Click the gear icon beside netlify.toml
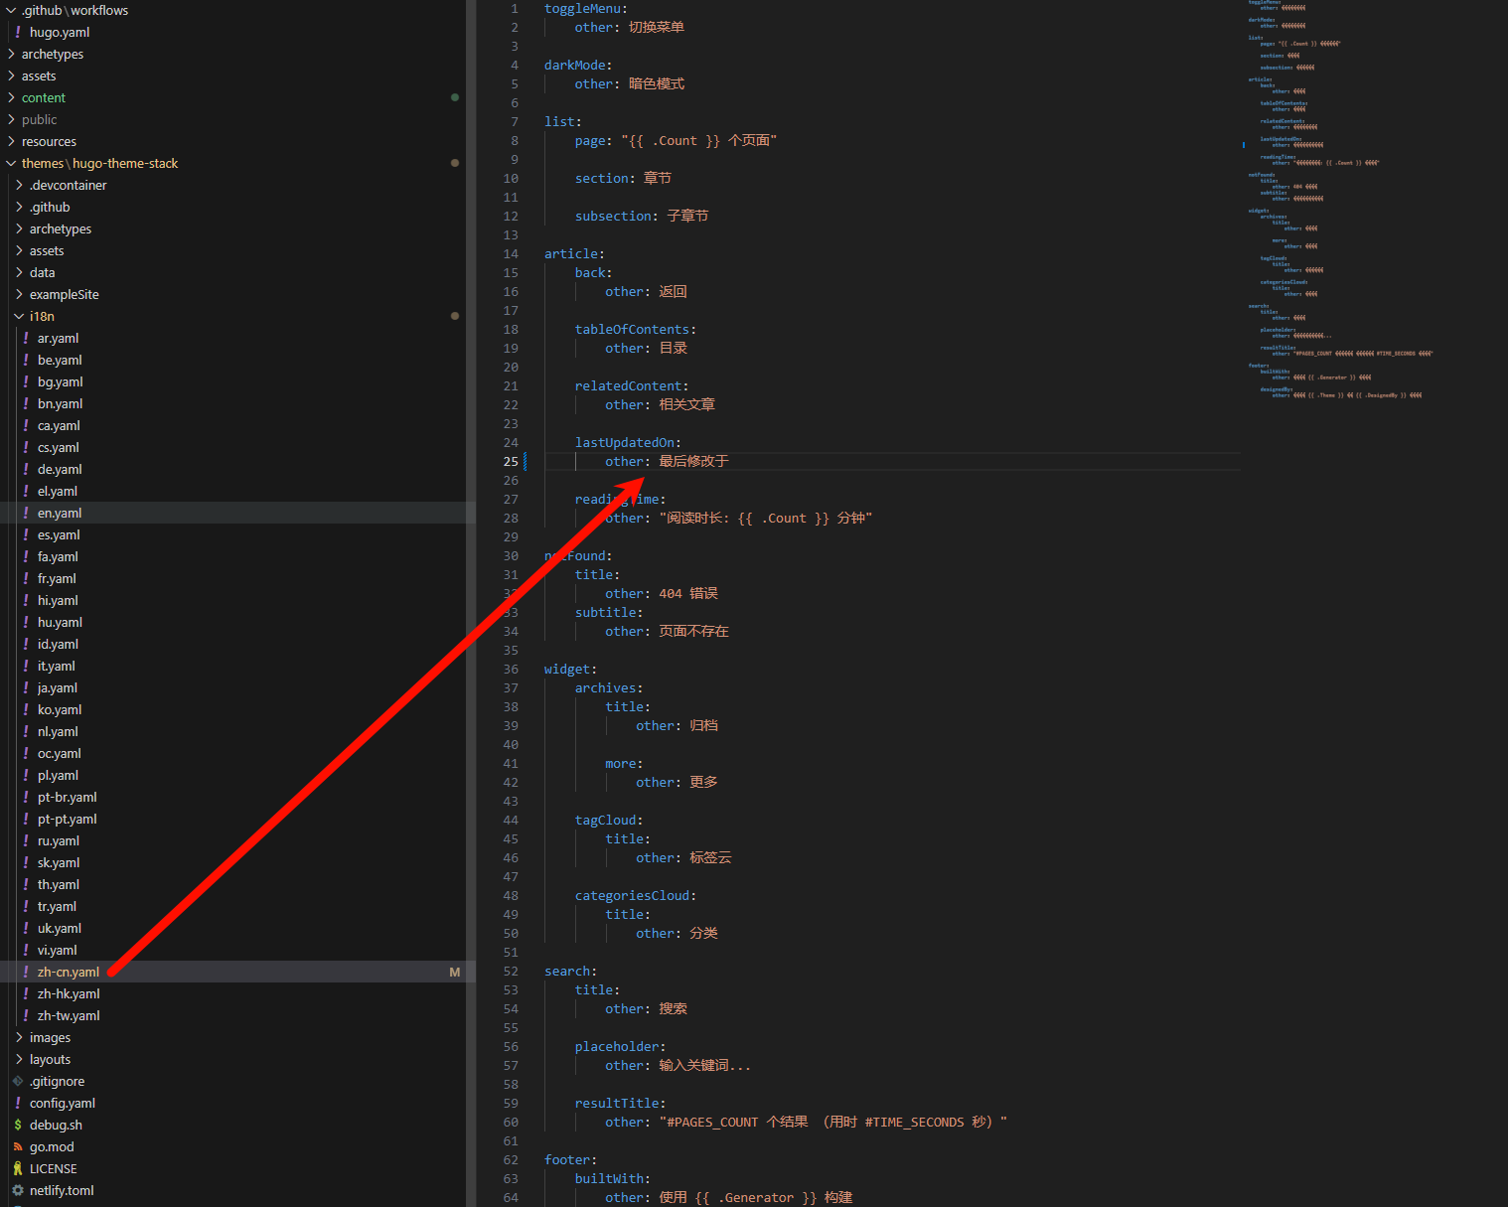This screenshot has width=1508, height=1207. [18, 1190]
